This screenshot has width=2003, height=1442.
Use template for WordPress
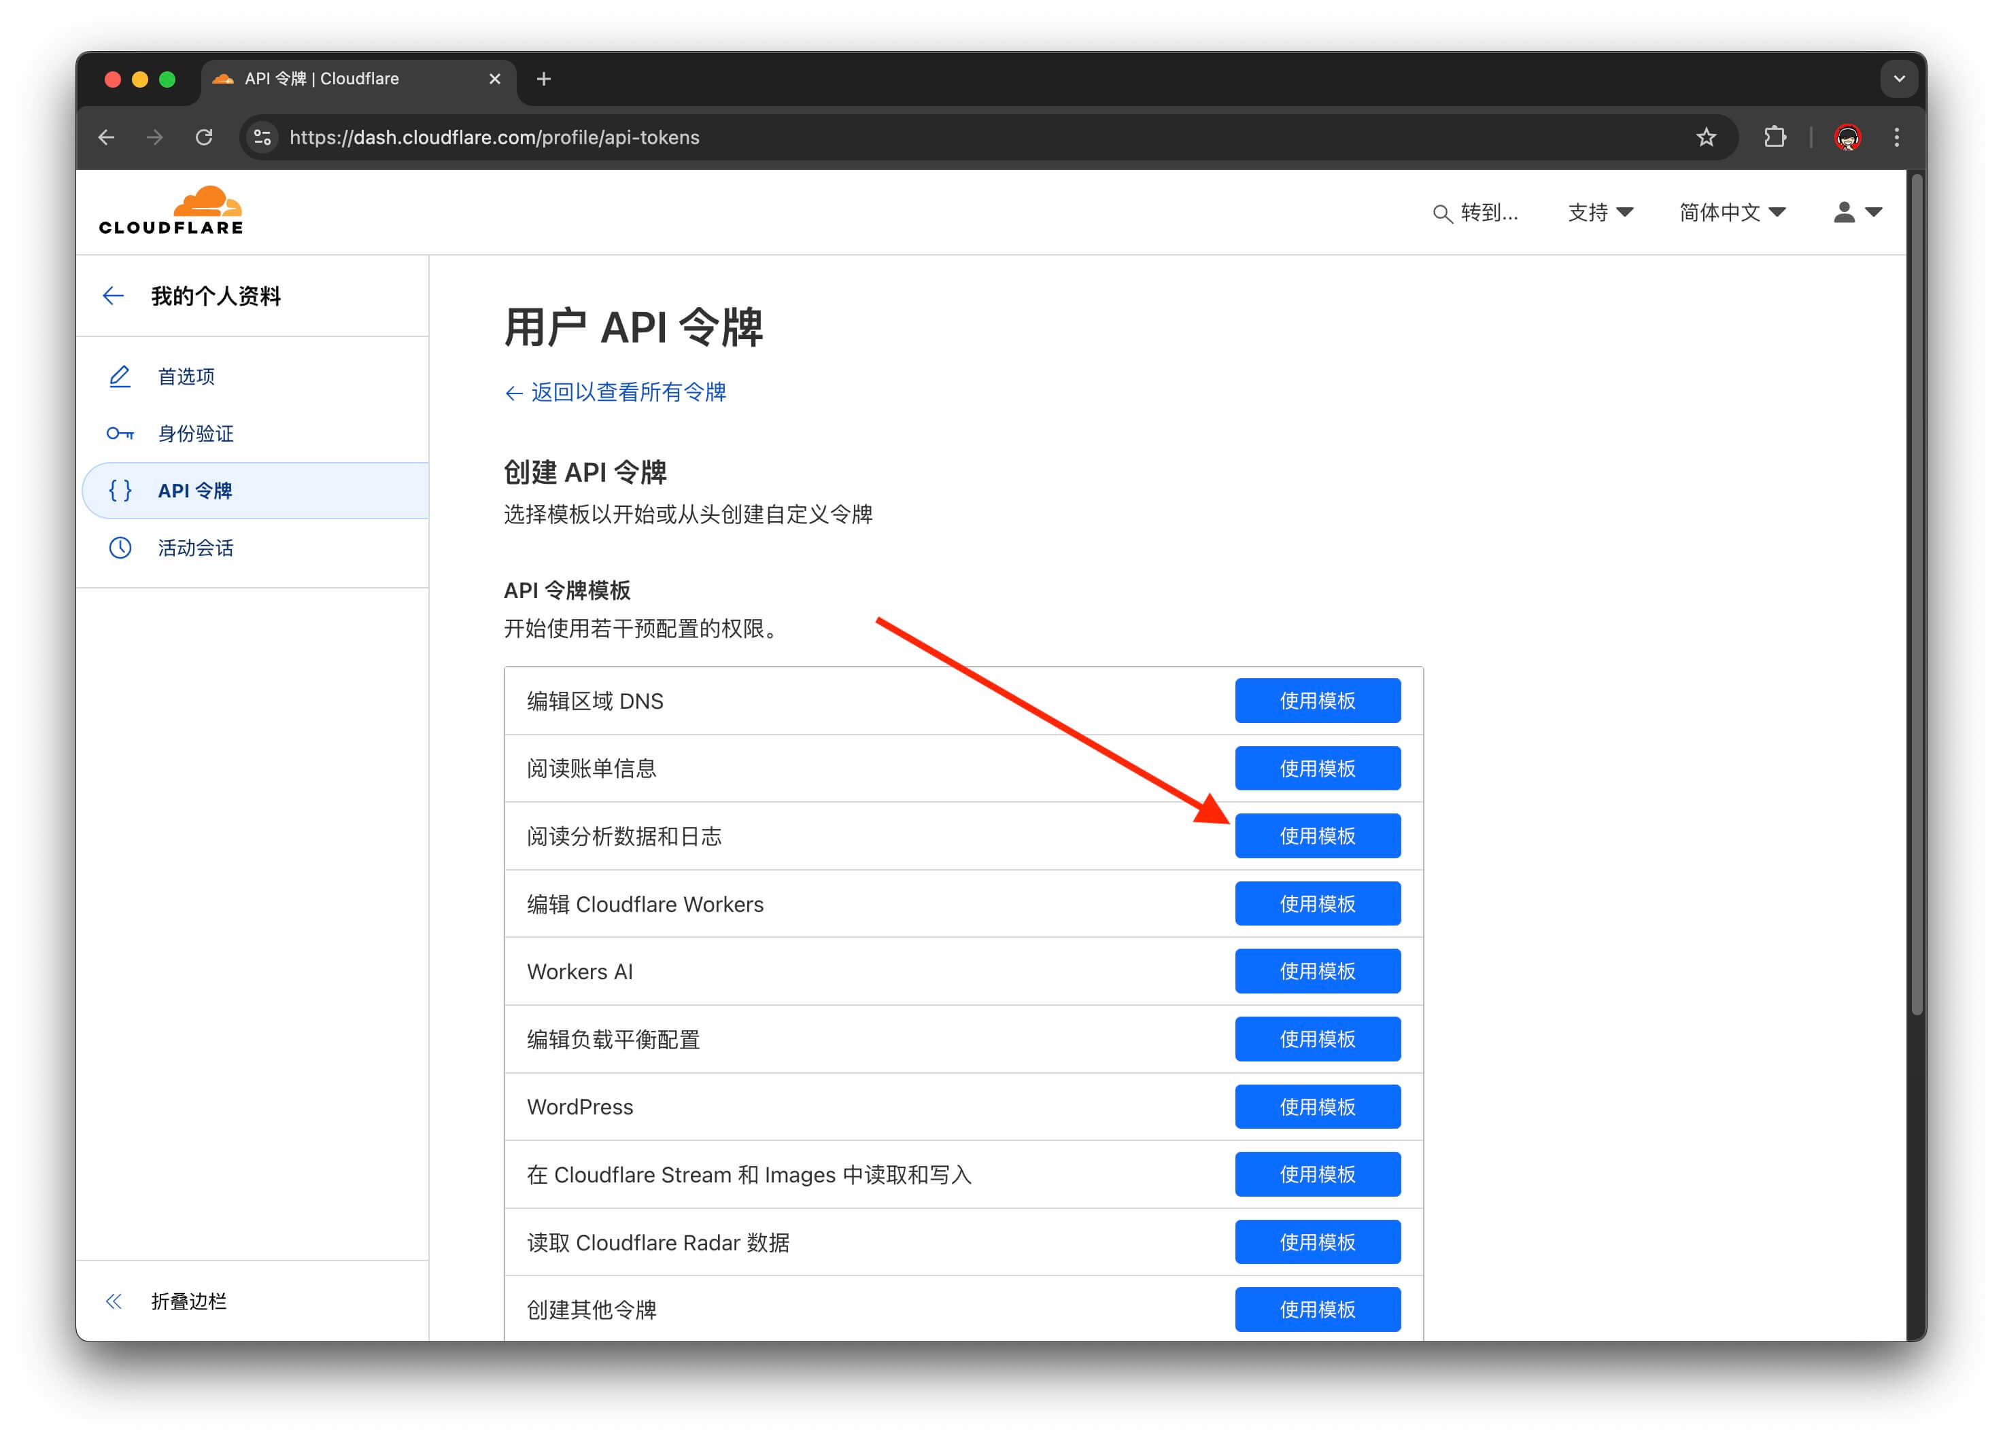click(x=1318, y=1107)
